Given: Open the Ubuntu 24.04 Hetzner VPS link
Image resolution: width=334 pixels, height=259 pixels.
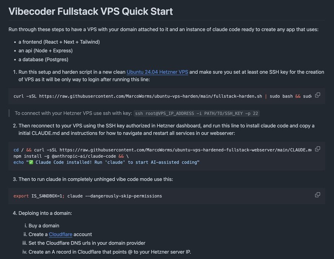Looking at the screenshot, I should coord(157,72).
